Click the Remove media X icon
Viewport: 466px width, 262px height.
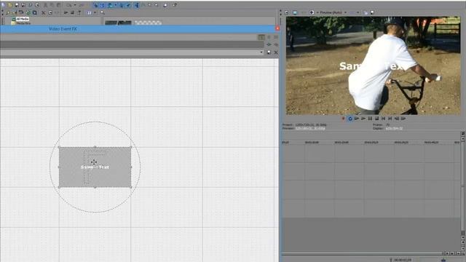44,12
